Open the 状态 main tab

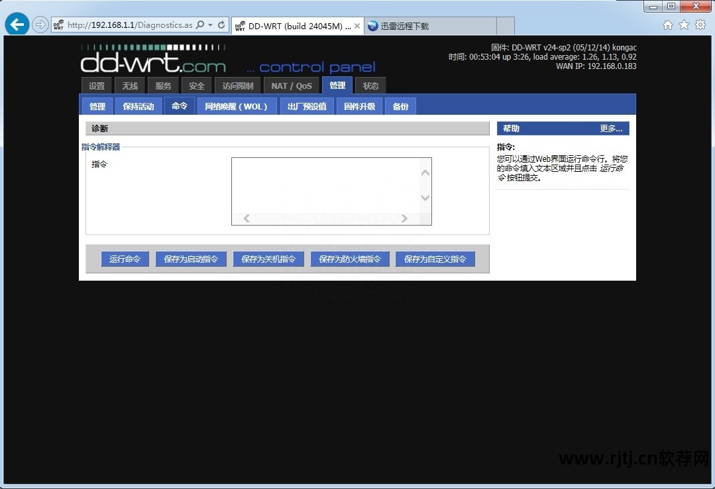click(370, 86)
